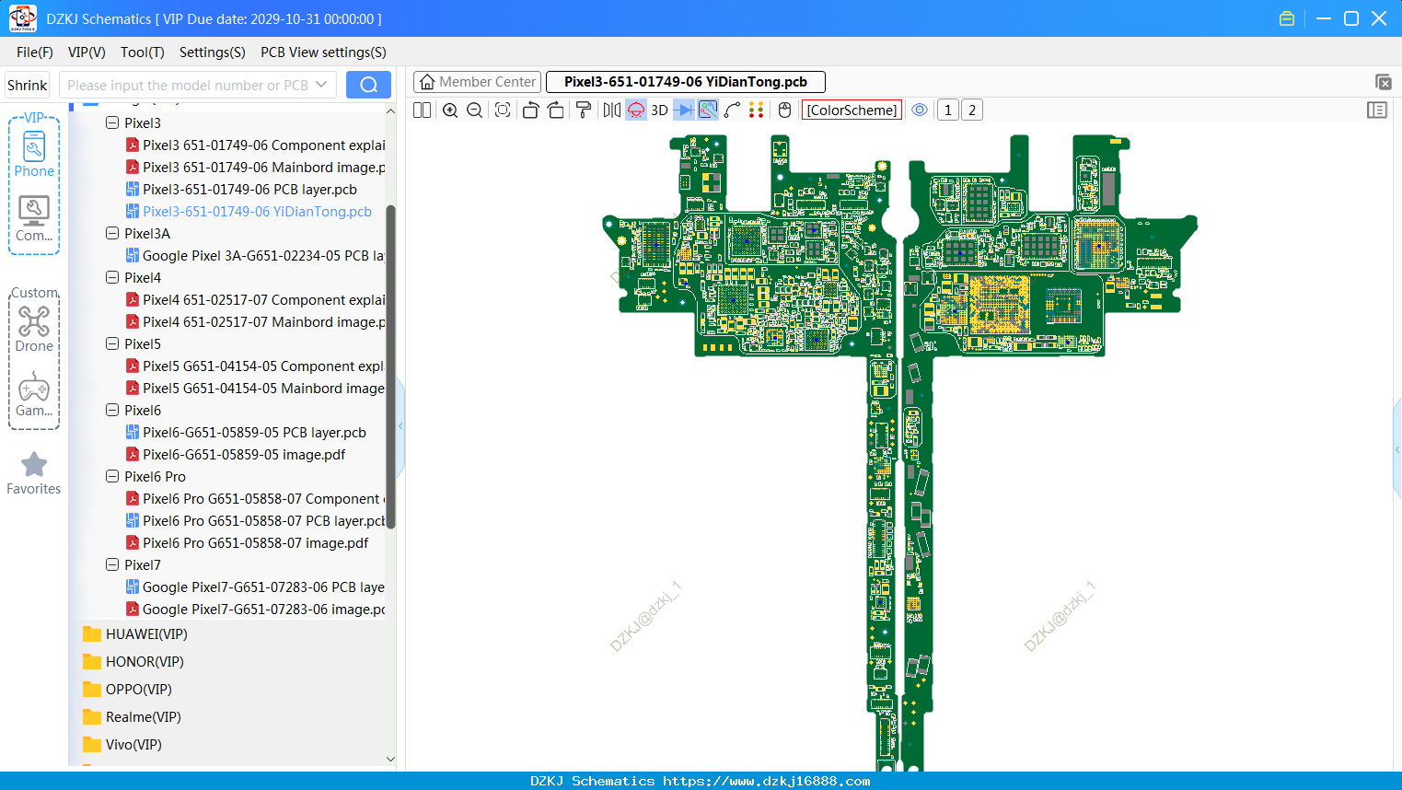Screen dimensions: 1402x790
Task: Zoom in on the PCB view
Action: [450, 110]
